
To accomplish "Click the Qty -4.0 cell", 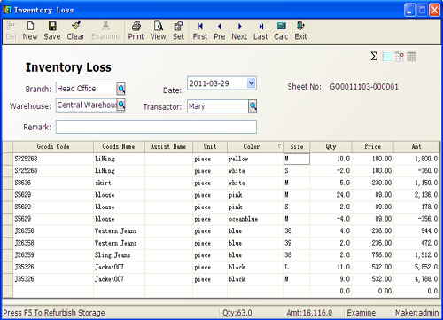I will coord(330,219).
